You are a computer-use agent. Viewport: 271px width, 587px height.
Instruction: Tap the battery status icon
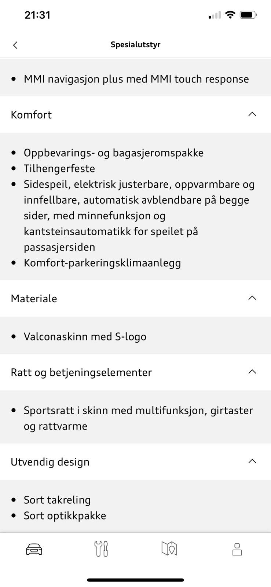249,15
